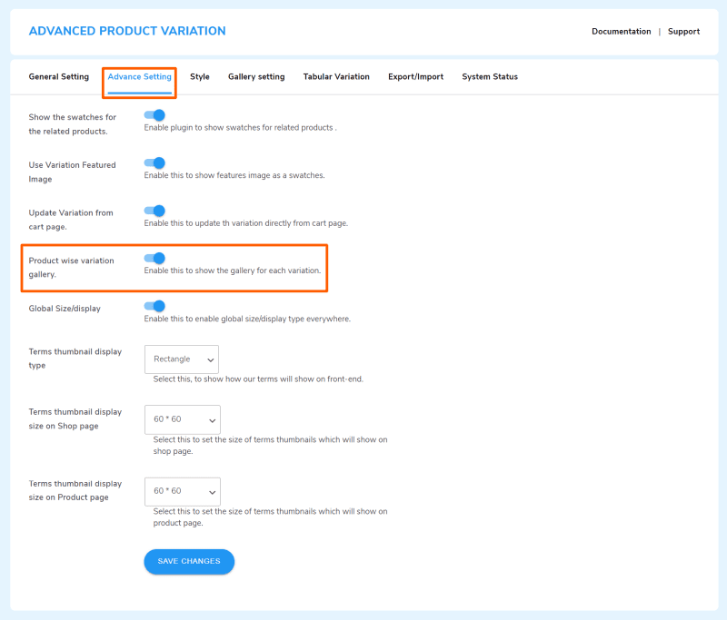
Task: Switch to the Gallery setting tab
Action: point(256,77)
